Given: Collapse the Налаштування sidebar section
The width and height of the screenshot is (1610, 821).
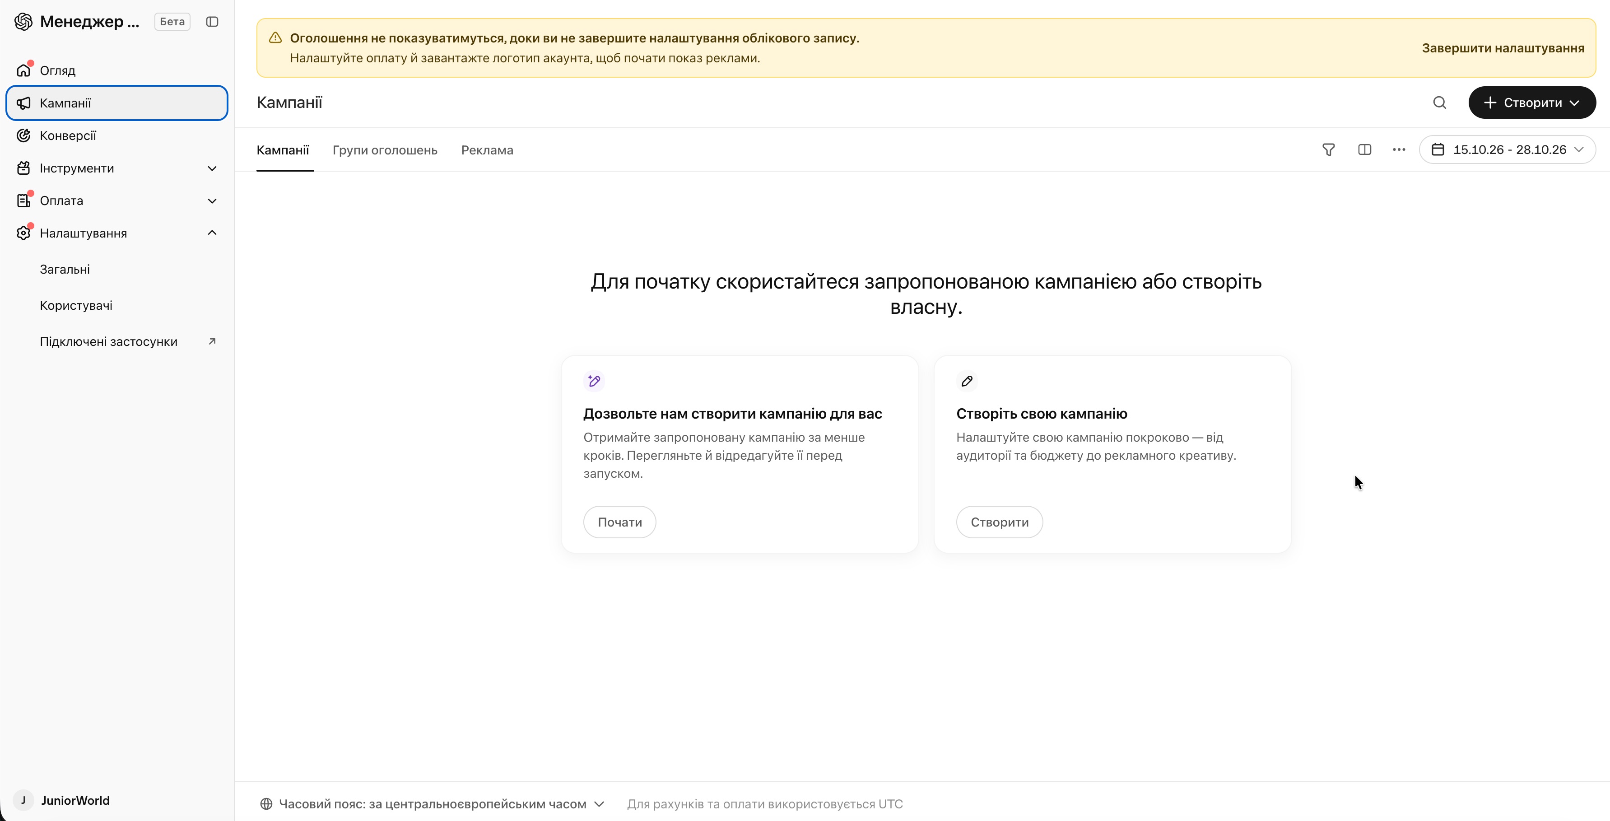Looking at the screenshot, I should point(117,233).
